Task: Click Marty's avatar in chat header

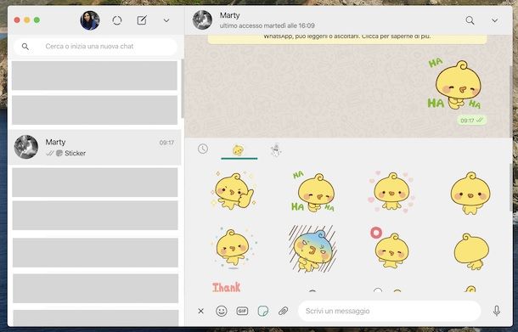Action: click(202, 20)
